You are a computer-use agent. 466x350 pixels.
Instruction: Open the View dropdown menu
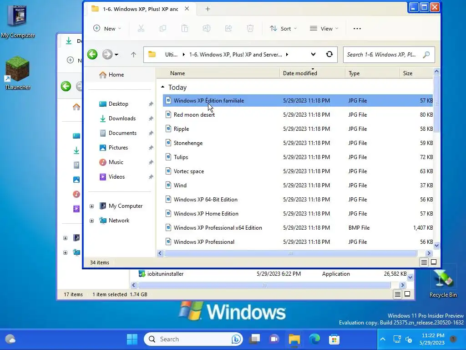[324, 29]
